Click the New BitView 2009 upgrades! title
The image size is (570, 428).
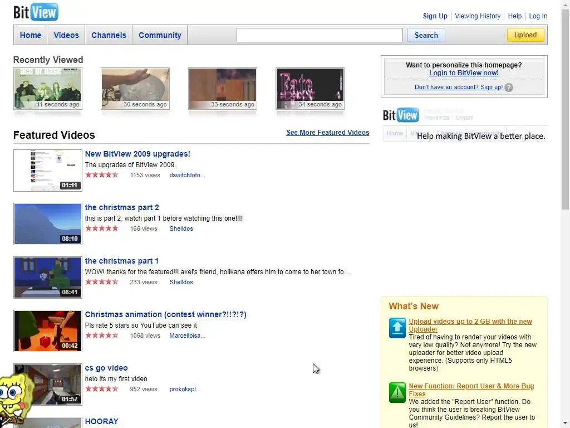coord(137,154)
